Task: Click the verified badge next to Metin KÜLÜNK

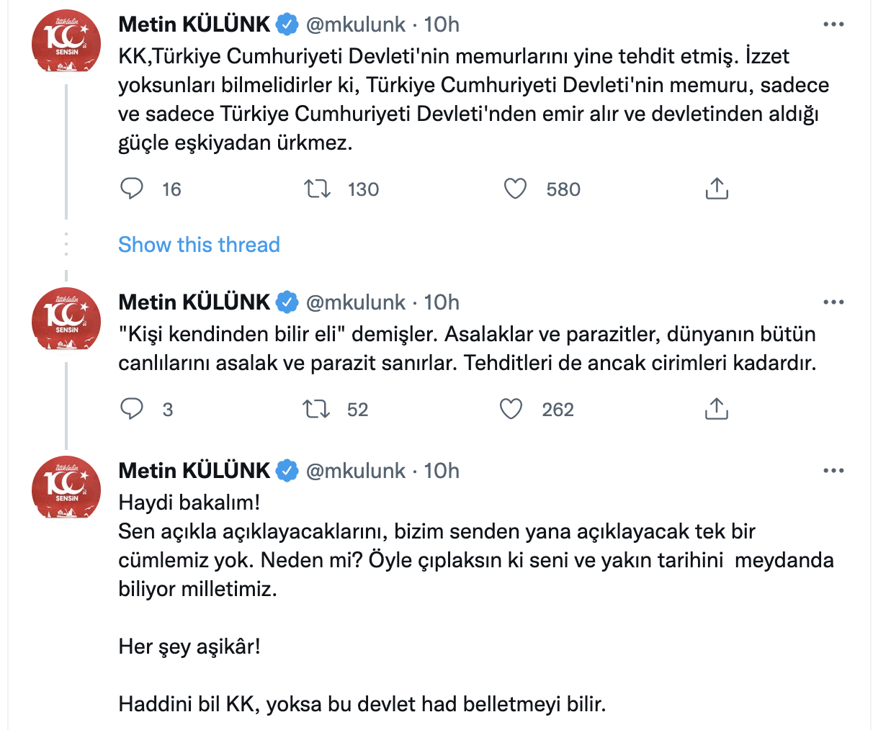Action: [285, 24]
